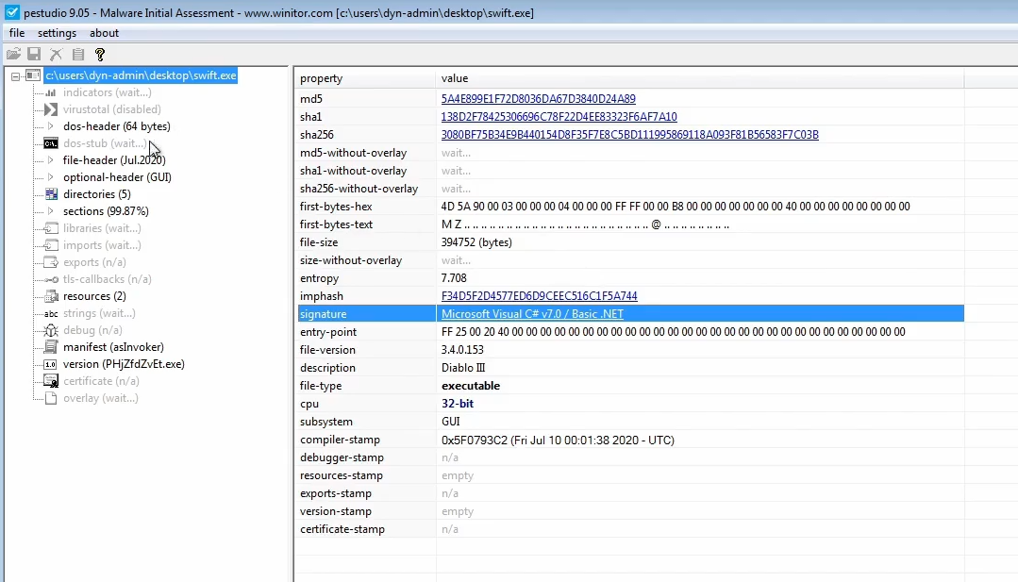Select the swift.exe path root item
This screenshot has width=1018, height=582.
pos(141,75)
